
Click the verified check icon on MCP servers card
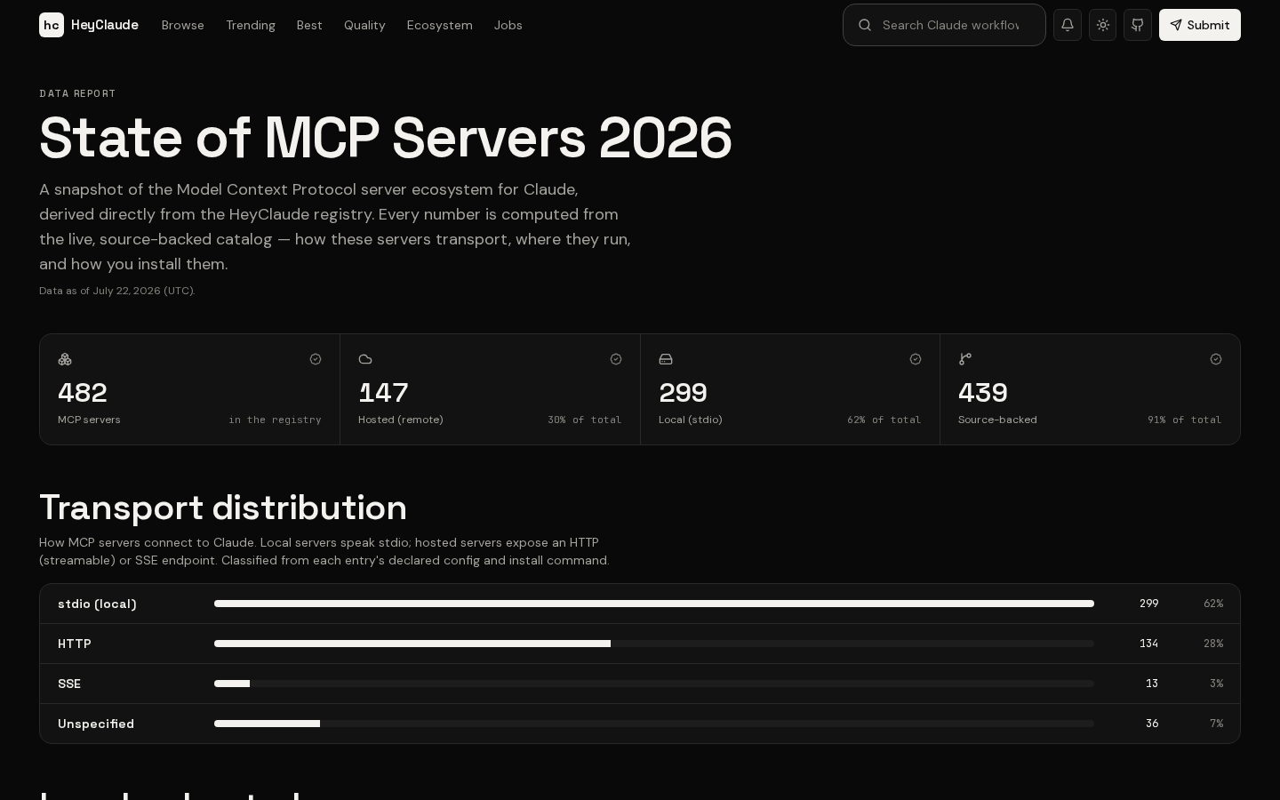(316, 359)
